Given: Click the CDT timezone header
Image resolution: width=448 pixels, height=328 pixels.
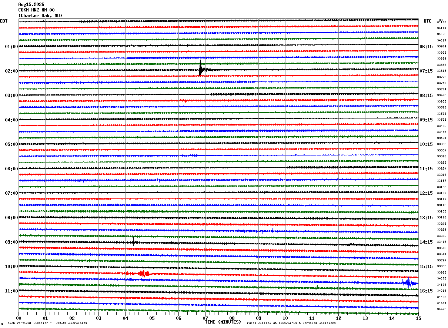Looking at the screenshot, I should tap(4, 21).
